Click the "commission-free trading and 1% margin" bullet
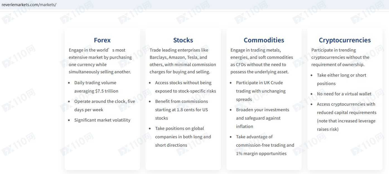 pos(265,145)
